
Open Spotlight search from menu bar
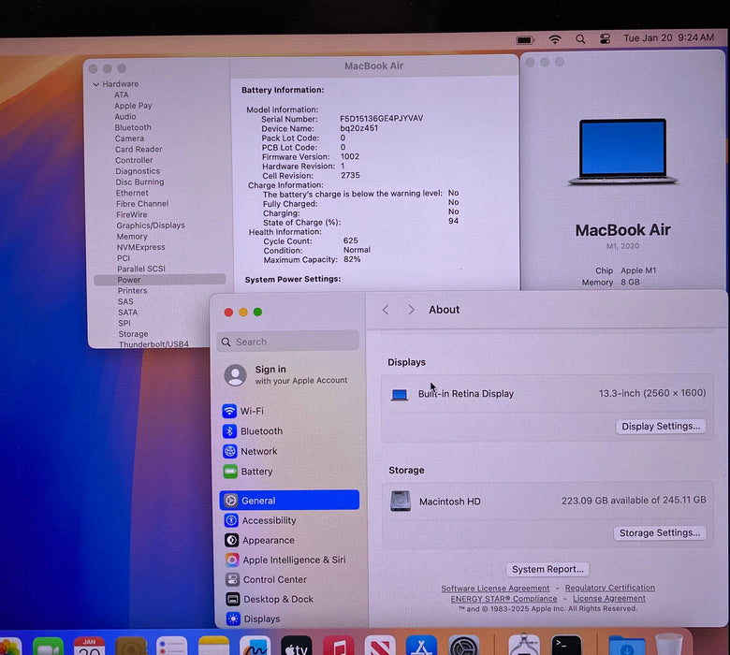580,39
